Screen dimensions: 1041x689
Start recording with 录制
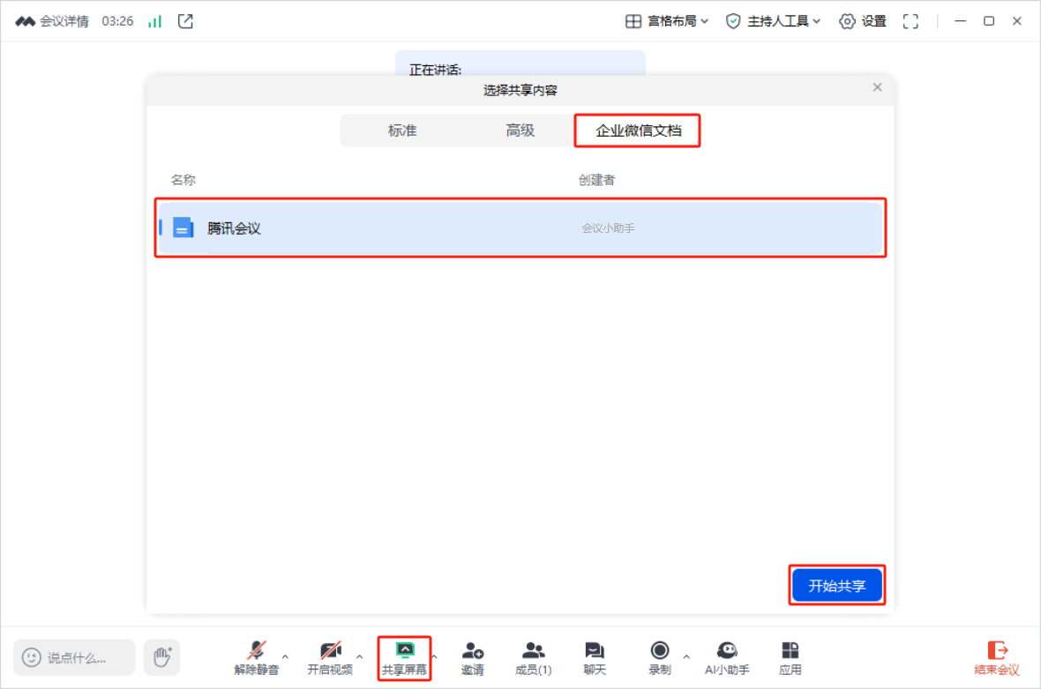[659, 658]
